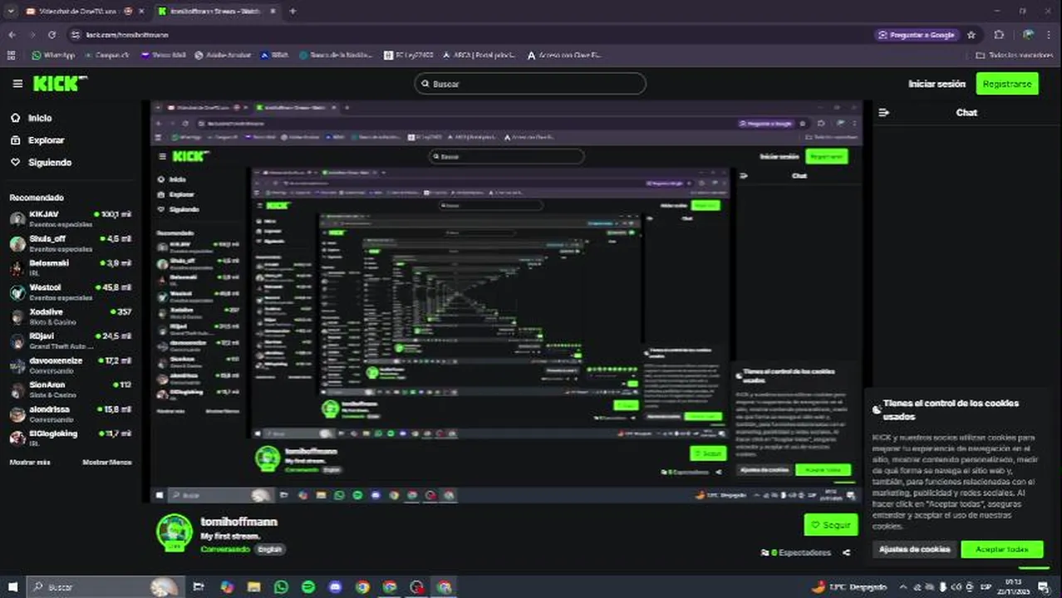Open Belosmaki recommended channel

pos(71,267)
